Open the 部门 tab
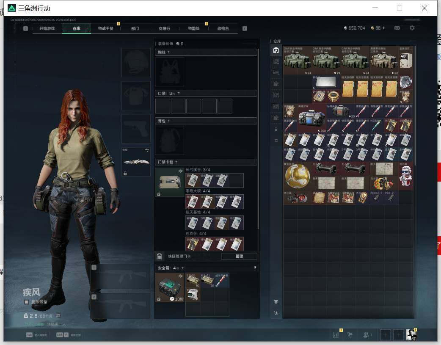Image resolution: width=441 pixels, height=345 pixels. click(x=135, y=28)
